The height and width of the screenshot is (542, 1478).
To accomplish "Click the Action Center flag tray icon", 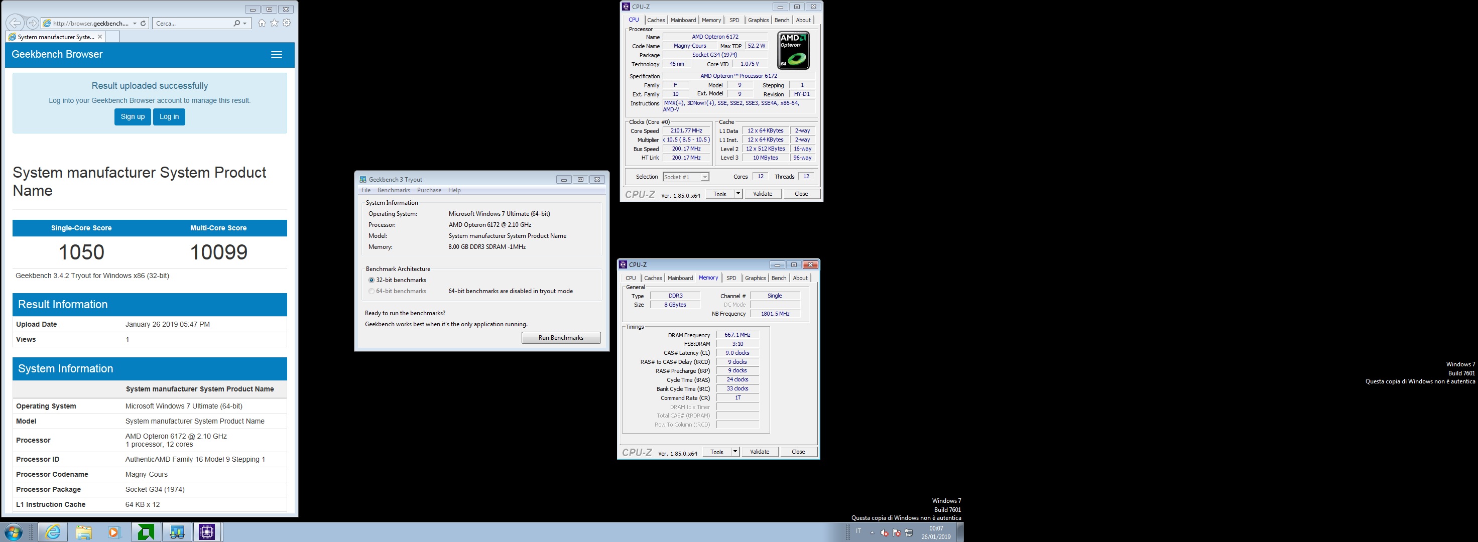I will (x=896, y=532).
